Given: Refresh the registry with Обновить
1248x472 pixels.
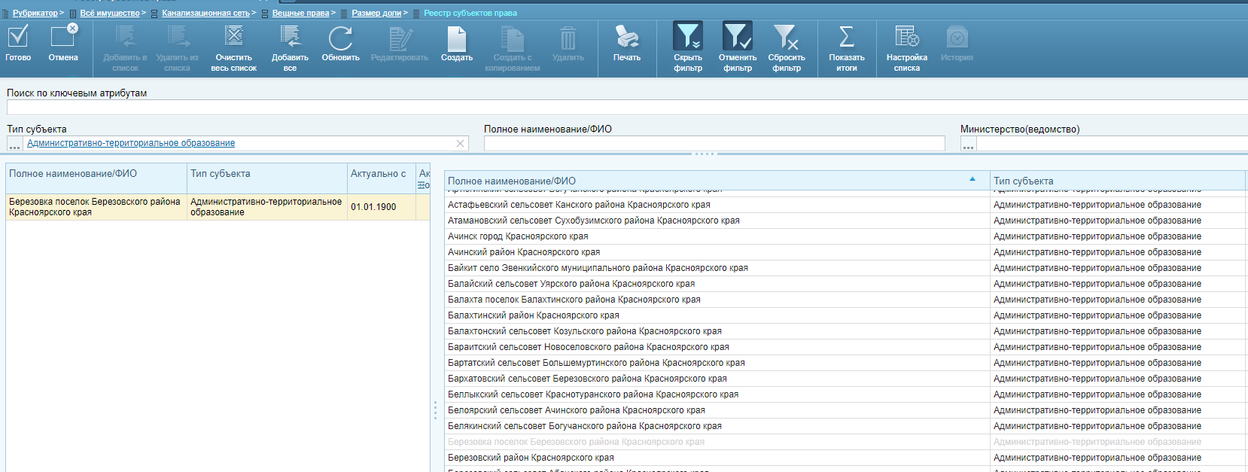Looking at the screenshot, I should tap(340, 43).
